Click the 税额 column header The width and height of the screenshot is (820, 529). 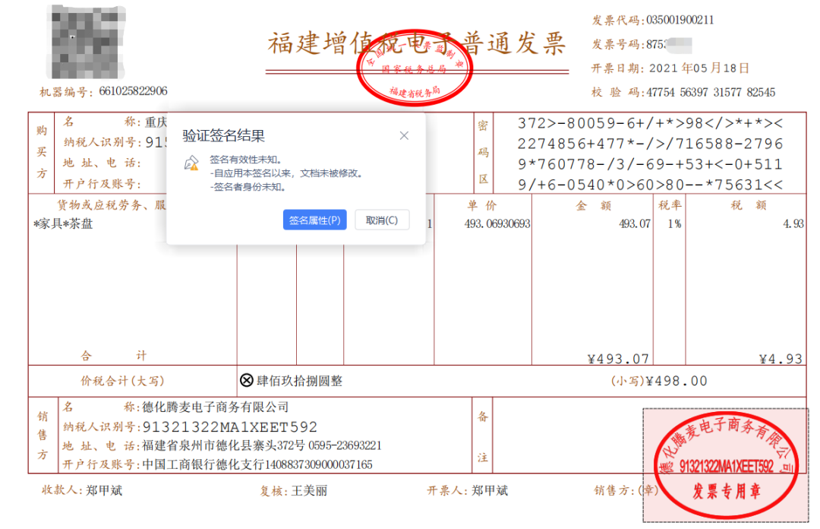[748, 205]
